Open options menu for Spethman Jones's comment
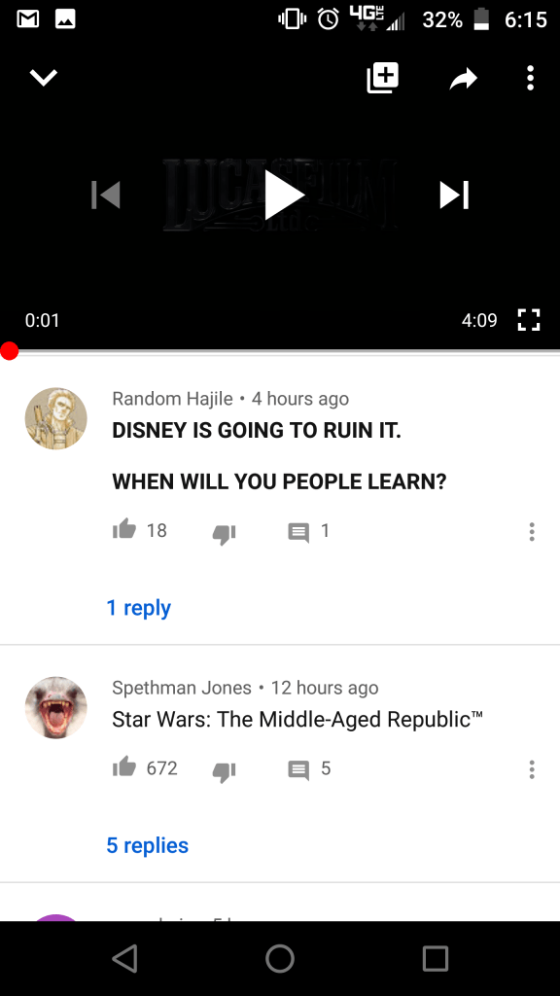560x996 pixels. (x=532, y=769)
